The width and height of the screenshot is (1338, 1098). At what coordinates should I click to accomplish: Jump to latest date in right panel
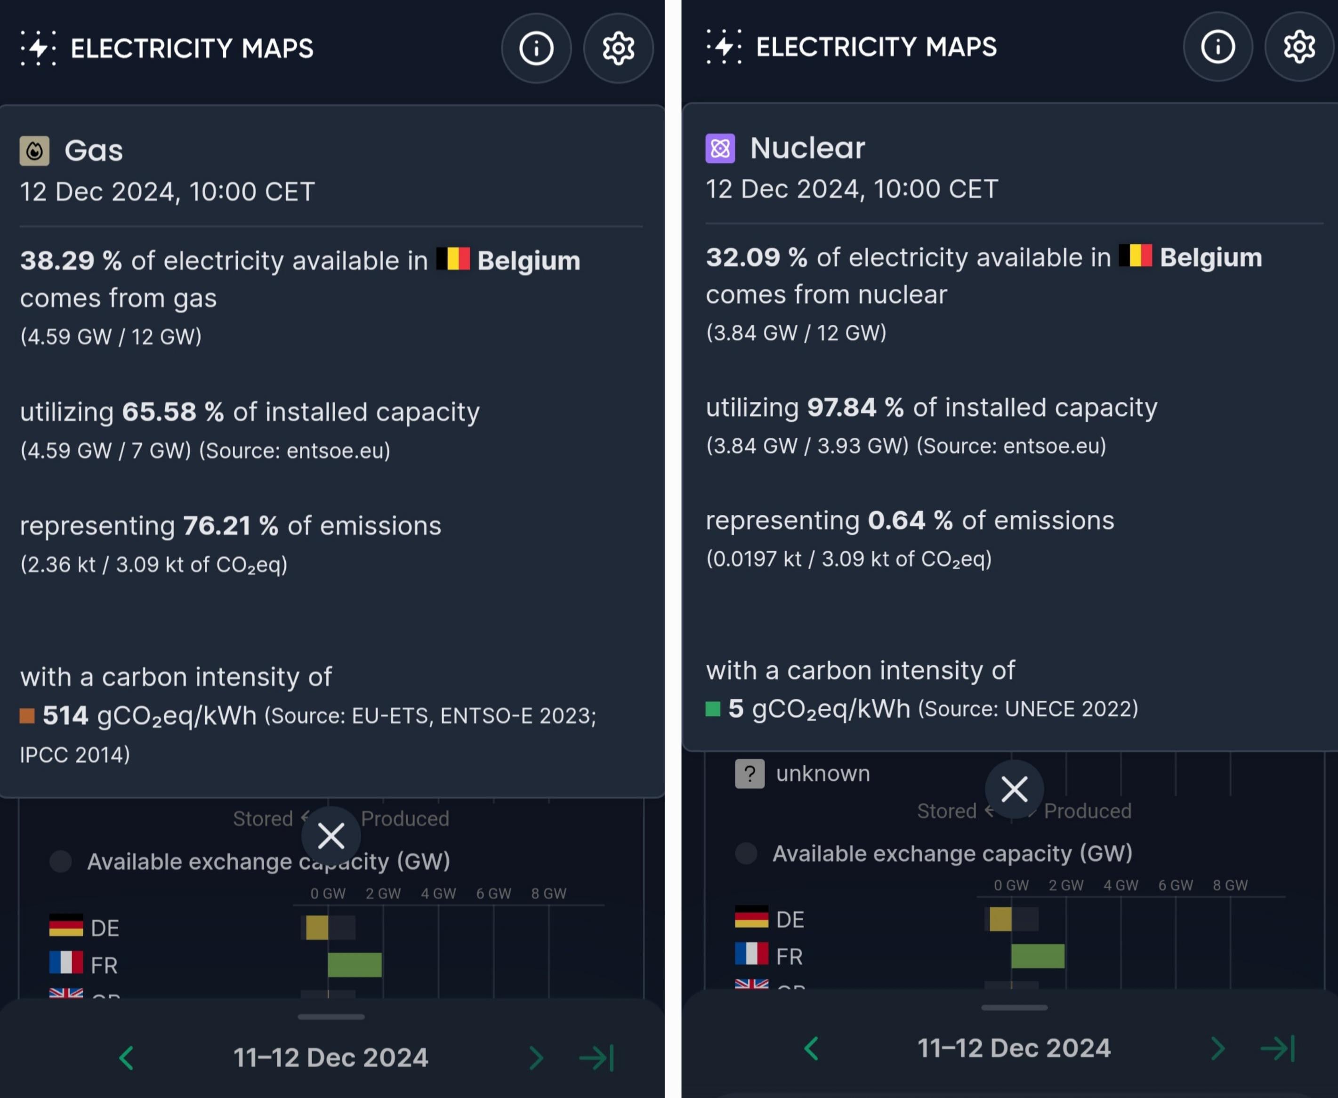click(1278, 1048)
